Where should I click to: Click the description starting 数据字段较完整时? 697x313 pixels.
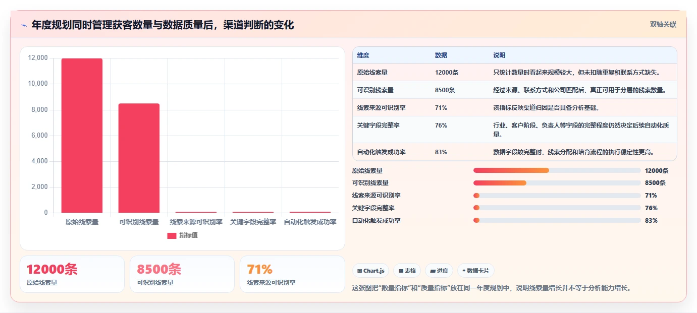coord(573,152)
